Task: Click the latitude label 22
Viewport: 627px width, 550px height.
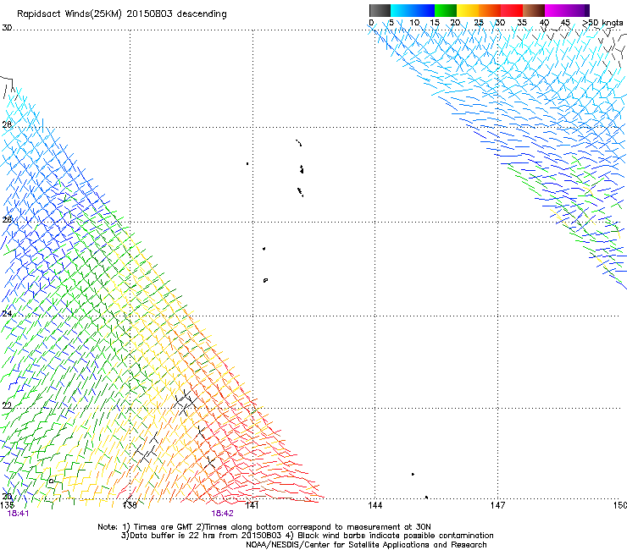Action: 7,406
